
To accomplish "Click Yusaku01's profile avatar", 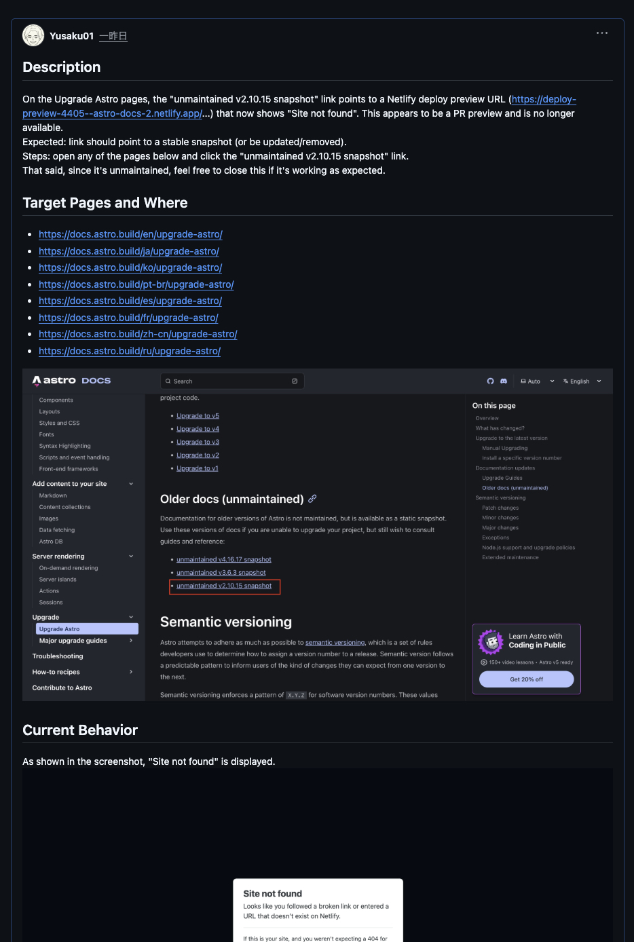I will coord(33,36).
